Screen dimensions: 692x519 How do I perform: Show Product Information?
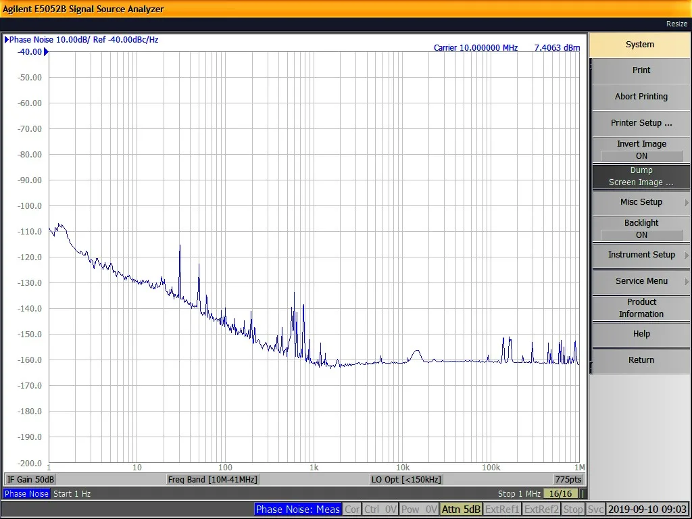(641, 308)
